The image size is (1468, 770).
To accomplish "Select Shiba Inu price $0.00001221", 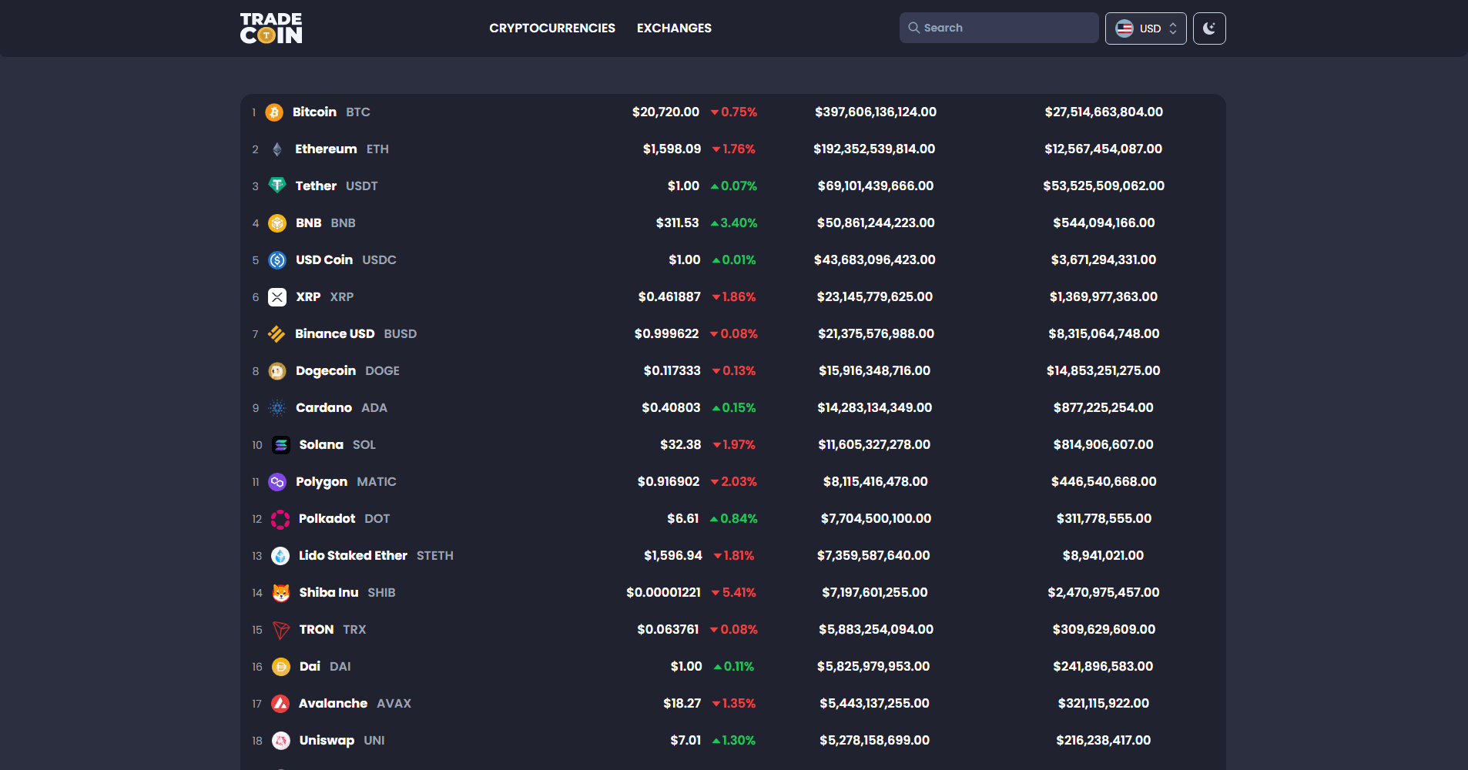I will pos(663,592).
